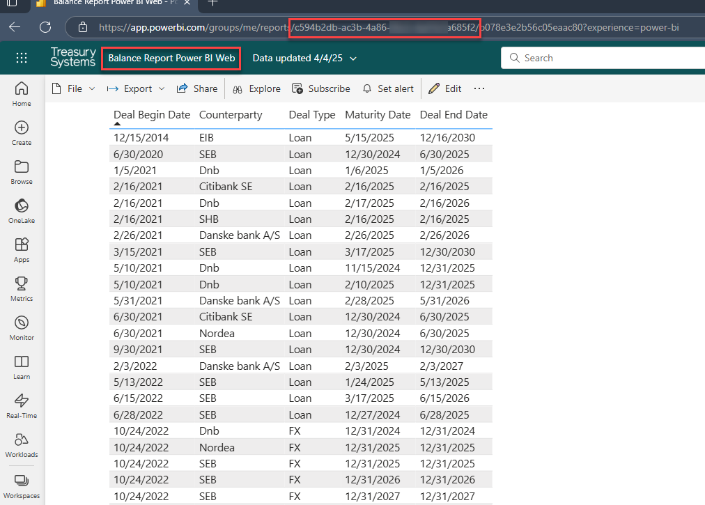Click the 12/16/2030 deal end date cell
Screen dimensions: 705x505
(x=447, y=138)
